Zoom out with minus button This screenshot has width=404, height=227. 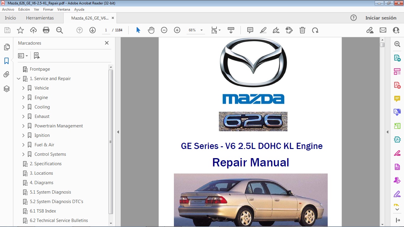point(164,30)
